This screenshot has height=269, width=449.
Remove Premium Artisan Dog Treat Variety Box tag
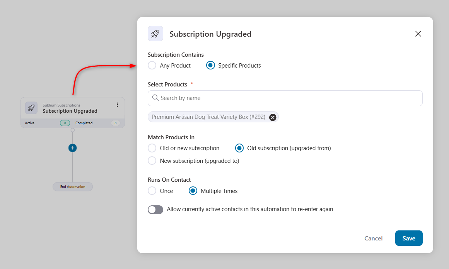(x=273, y=117)
